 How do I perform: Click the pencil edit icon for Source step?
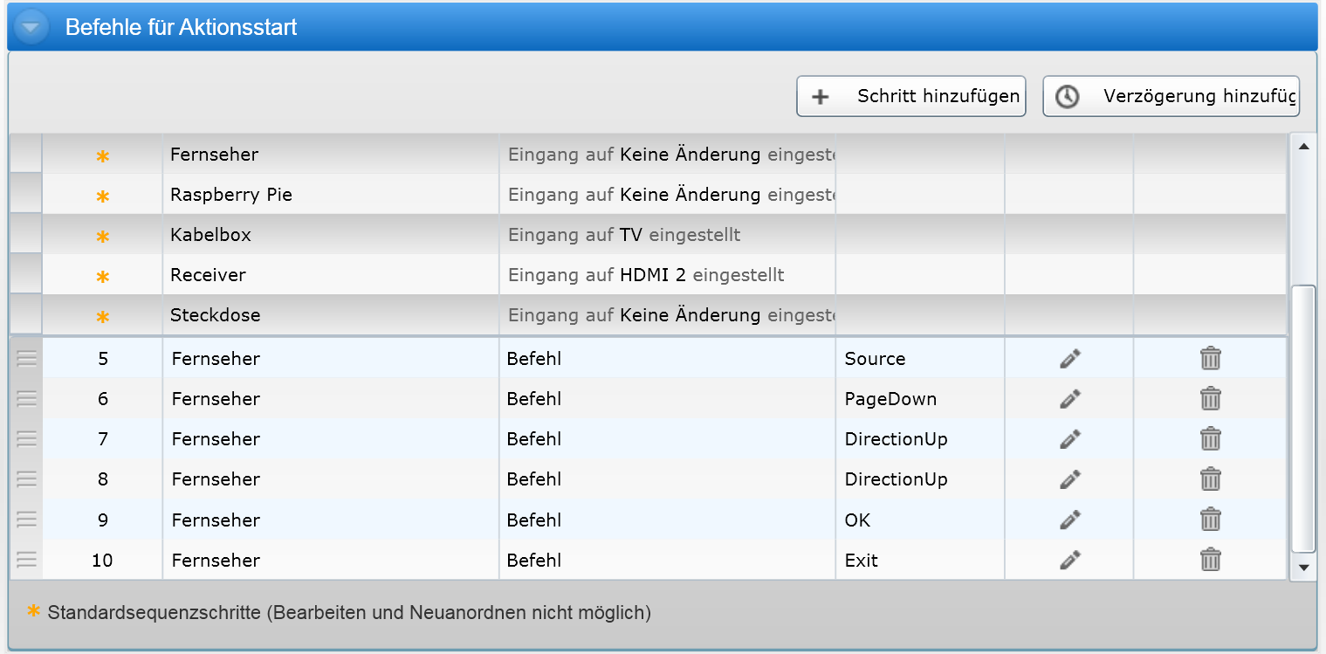1069,359
